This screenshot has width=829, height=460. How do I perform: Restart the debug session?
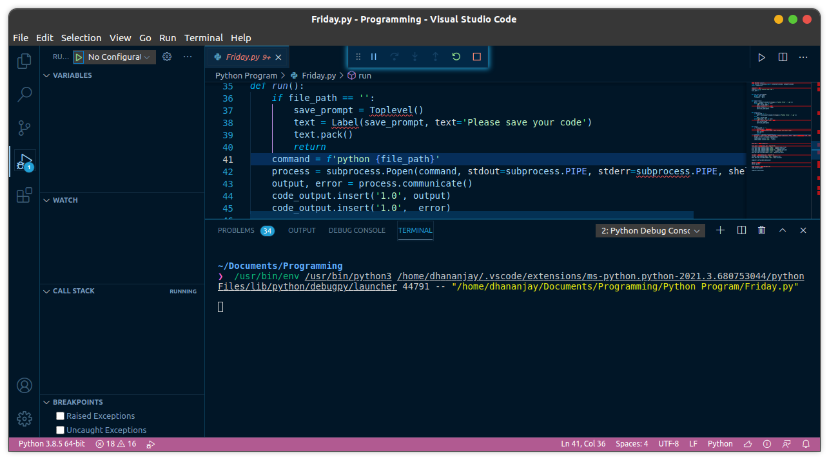pos(456,57)
